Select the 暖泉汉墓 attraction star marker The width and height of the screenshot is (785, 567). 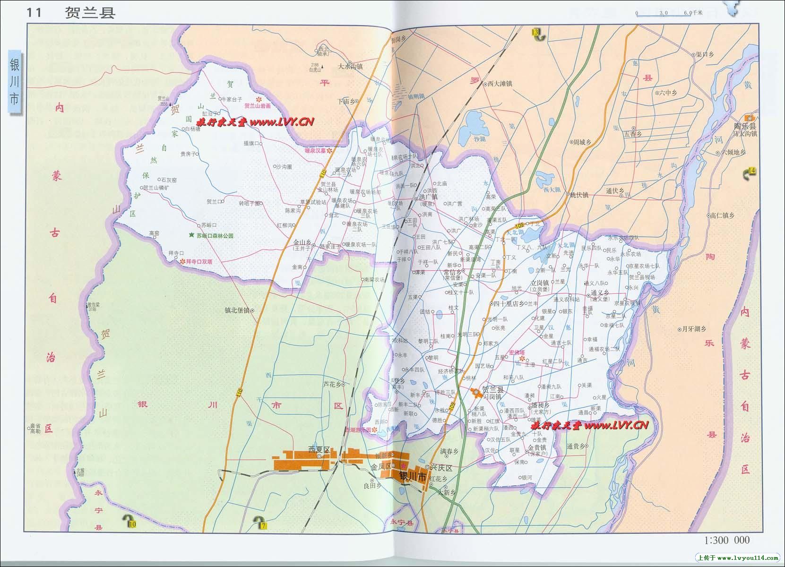tap(330, 151)
